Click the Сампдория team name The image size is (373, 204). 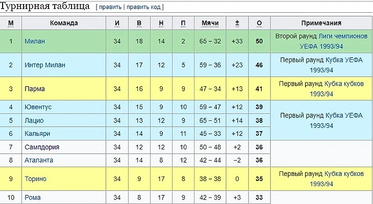[42, 147]
